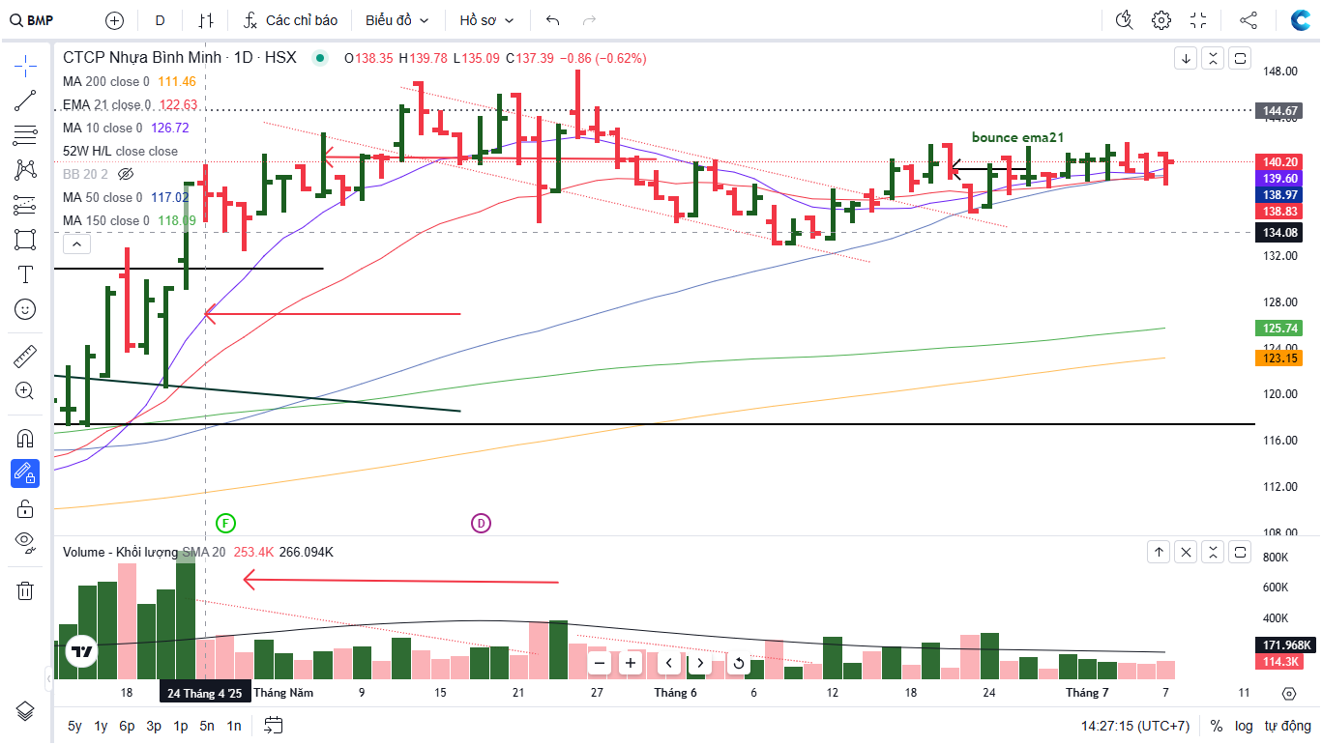Open the BMP symbol search
The height and width of the screenshot is (745, 1322).
(x=32, y=20)
